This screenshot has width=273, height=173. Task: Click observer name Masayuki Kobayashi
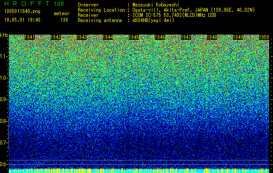(156, 5)
